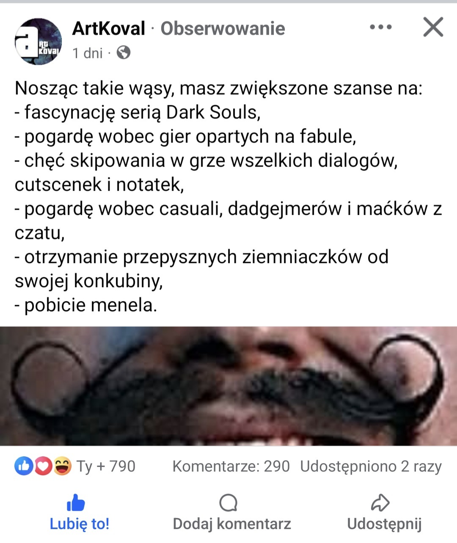The image size is (457, 543).
Task: Click the laughing face reaction icon
Action: [62, 466]
